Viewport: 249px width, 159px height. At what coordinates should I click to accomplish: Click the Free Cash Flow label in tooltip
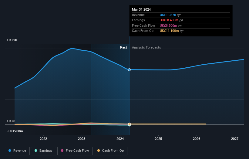point(143,25)
